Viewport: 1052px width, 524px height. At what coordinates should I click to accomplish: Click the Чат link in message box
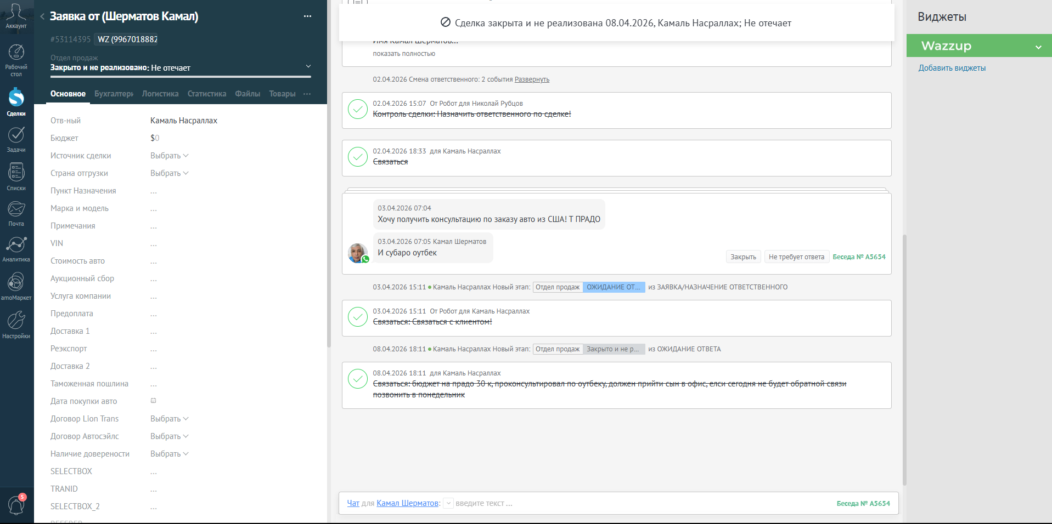(353, 503)
